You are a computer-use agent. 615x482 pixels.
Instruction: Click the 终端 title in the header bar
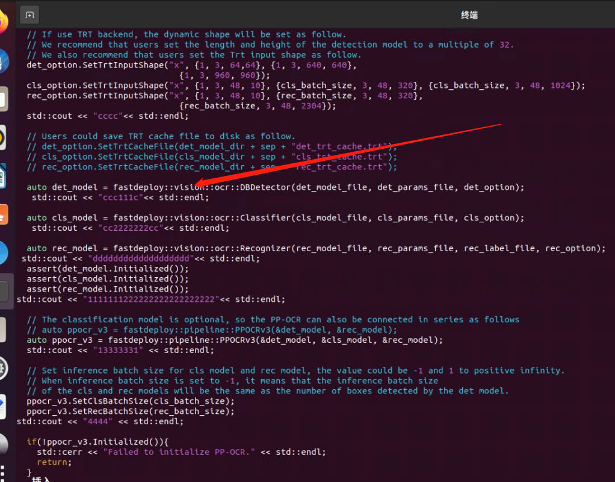point(469,14)
